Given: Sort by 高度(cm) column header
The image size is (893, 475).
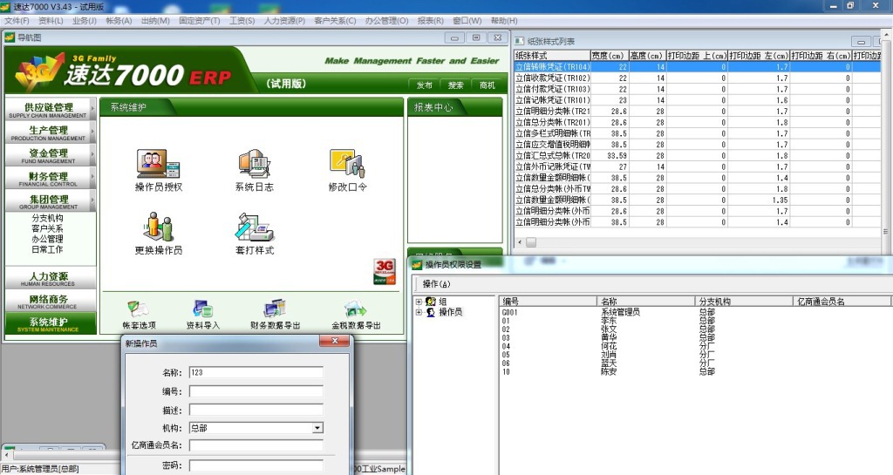Looking at the screenshot, I should click(647, 56).
